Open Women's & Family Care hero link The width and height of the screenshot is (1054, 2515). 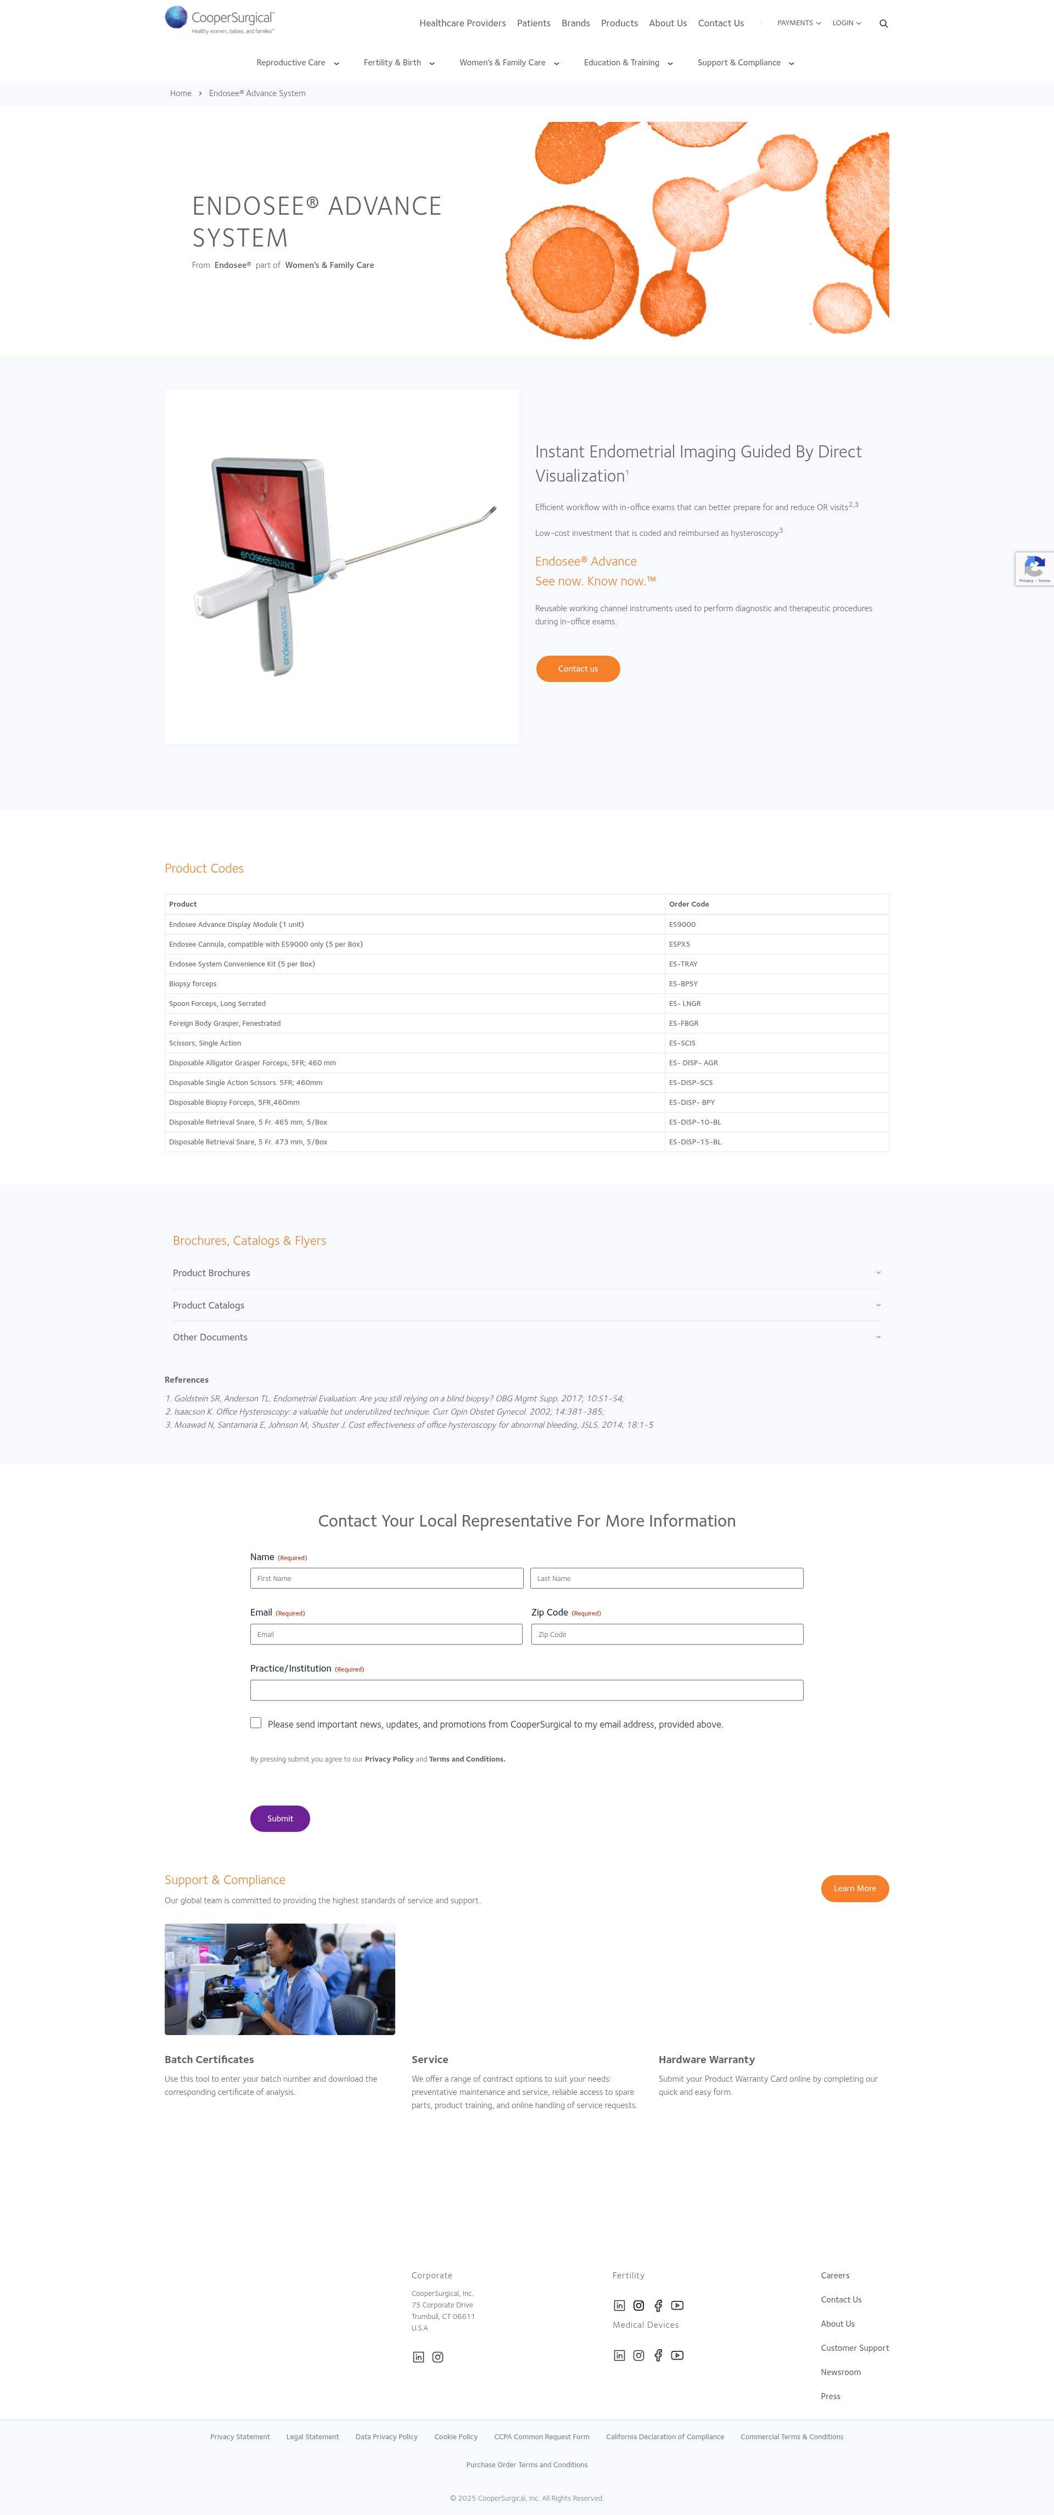click(x=329, y=266)
